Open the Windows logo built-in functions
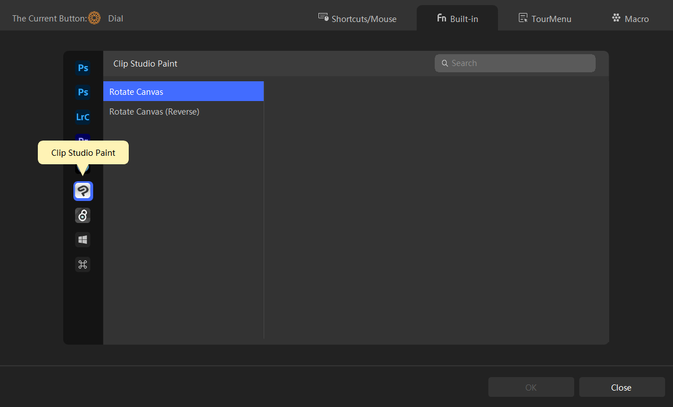This screenshot has height=407, width=673. coord(83,240)
